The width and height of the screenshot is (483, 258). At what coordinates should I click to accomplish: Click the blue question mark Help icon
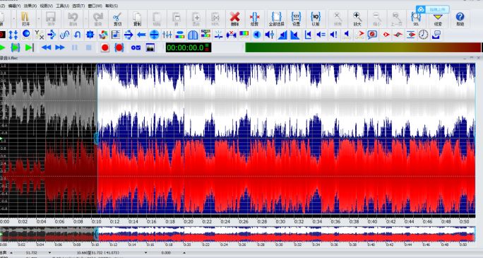pos(460,18)
